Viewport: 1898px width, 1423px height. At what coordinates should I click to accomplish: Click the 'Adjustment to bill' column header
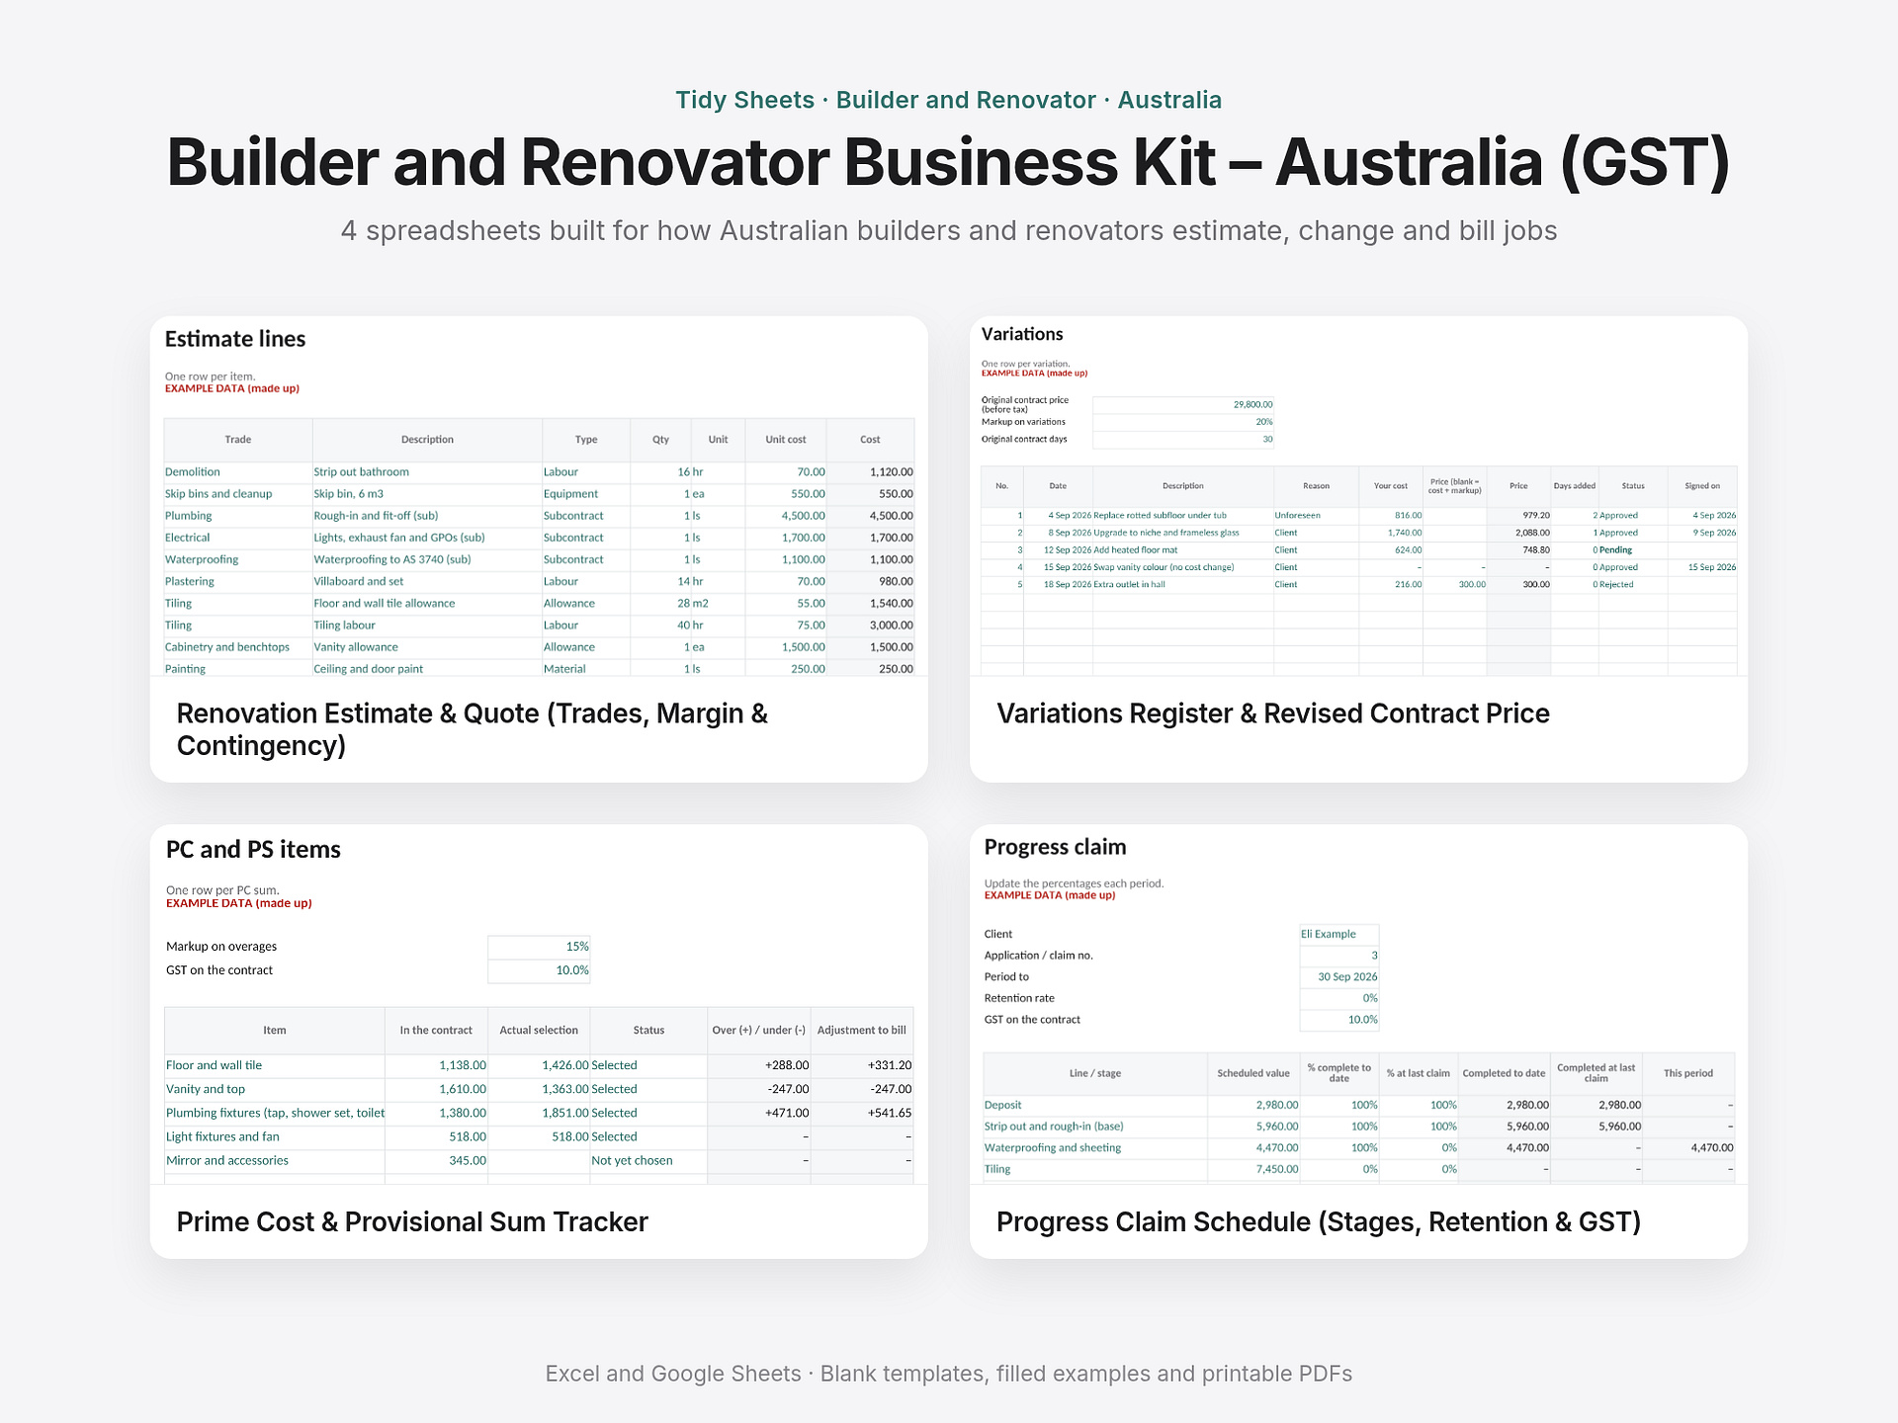click(862, 1031)
